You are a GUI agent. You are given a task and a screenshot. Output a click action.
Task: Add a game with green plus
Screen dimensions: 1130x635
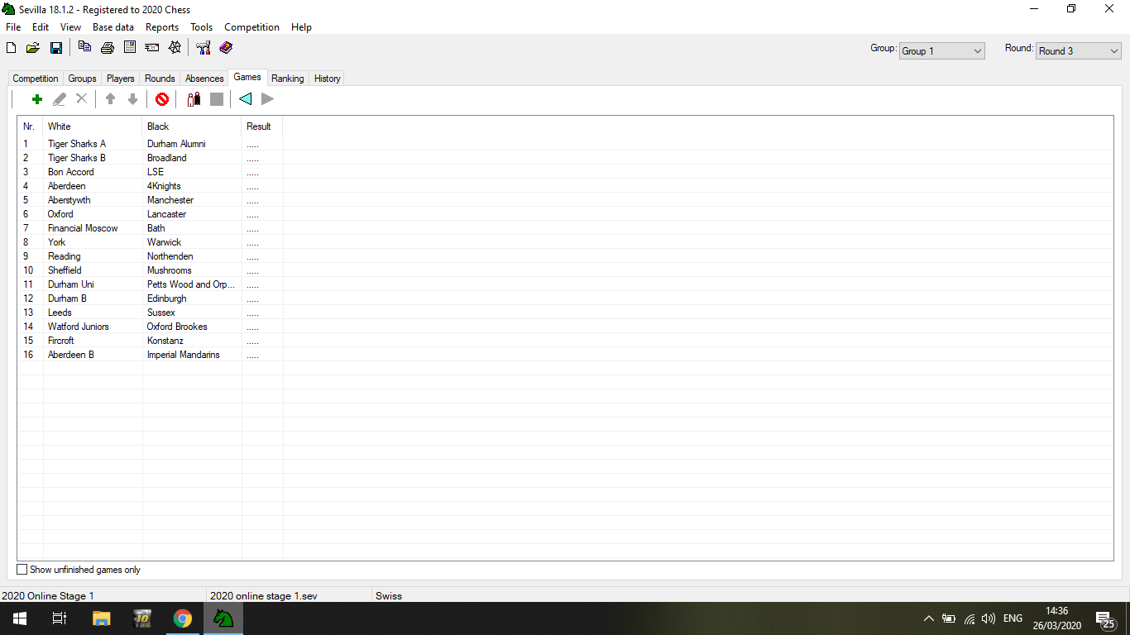point(36,99)
